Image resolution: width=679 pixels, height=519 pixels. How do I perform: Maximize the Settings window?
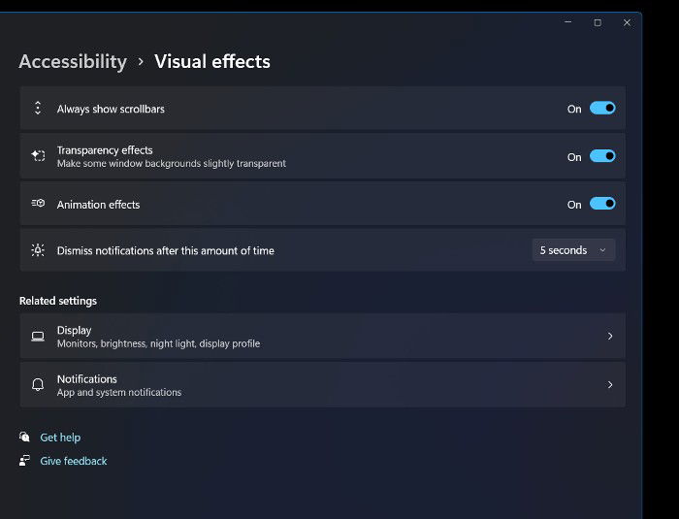point(598,22)
